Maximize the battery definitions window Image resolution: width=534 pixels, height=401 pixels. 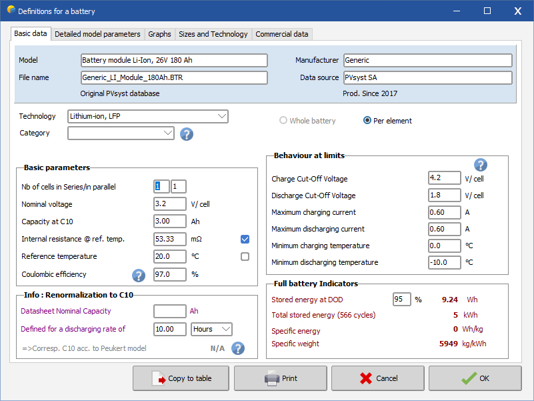487,11
